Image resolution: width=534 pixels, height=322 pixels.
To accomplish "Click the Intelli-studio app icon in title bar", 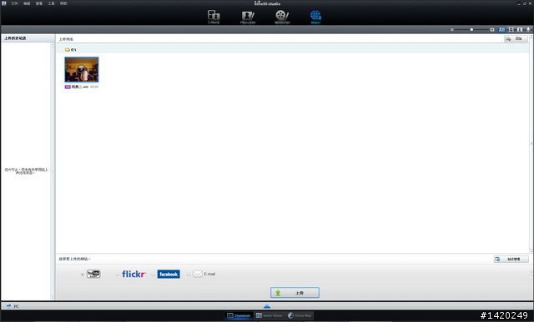I will click(3, 3).
